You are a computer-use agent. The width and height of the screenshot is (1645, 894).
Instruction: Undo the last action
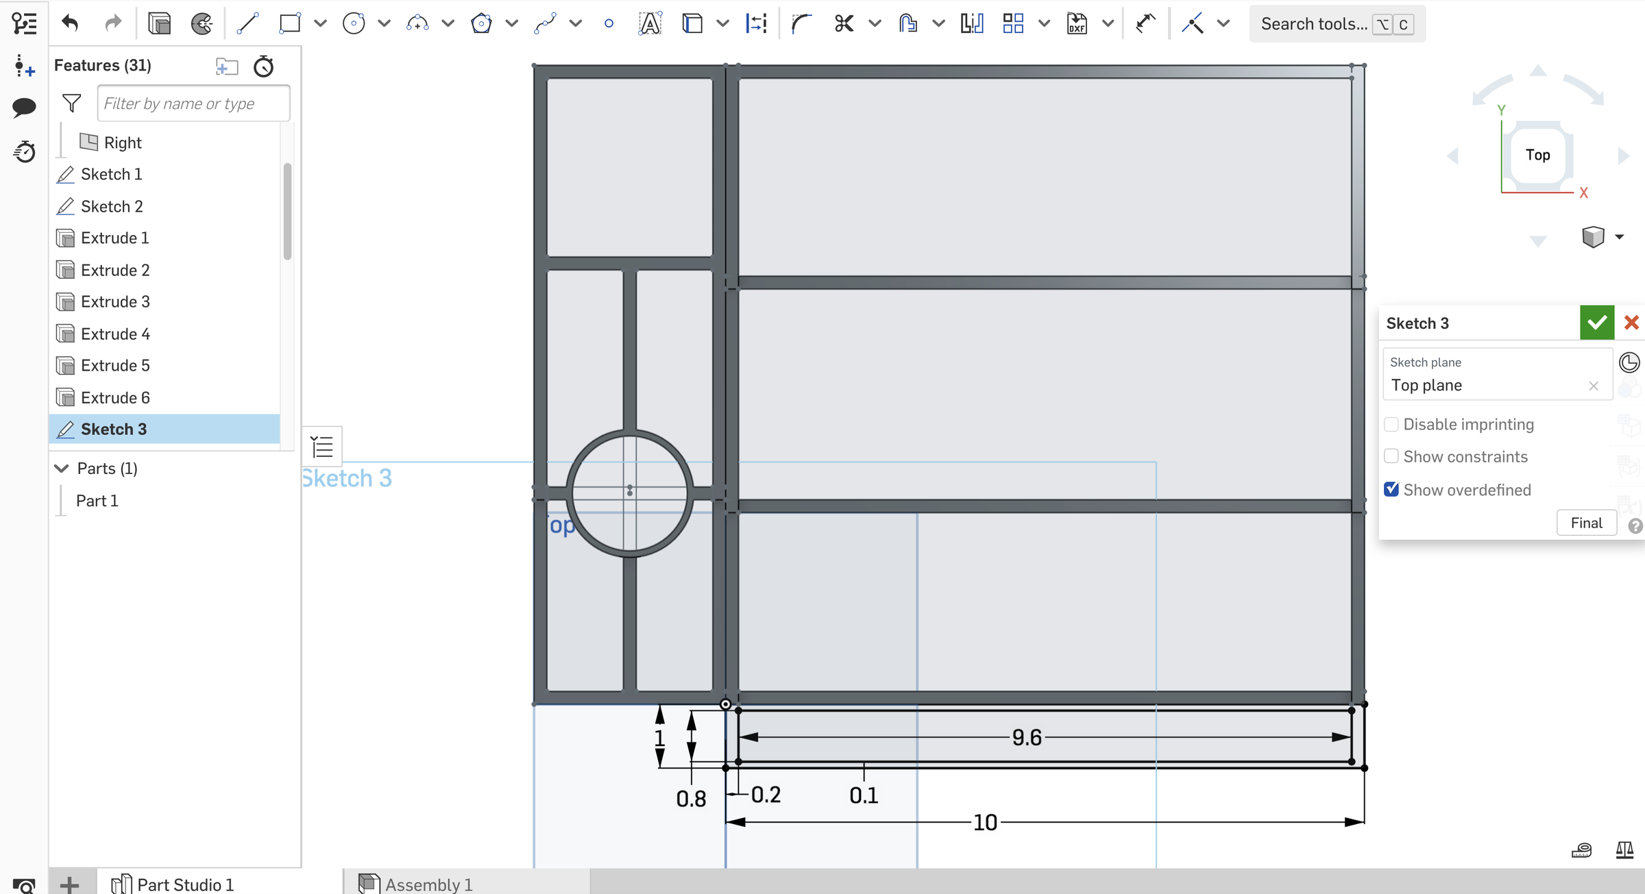coord(69,23)
